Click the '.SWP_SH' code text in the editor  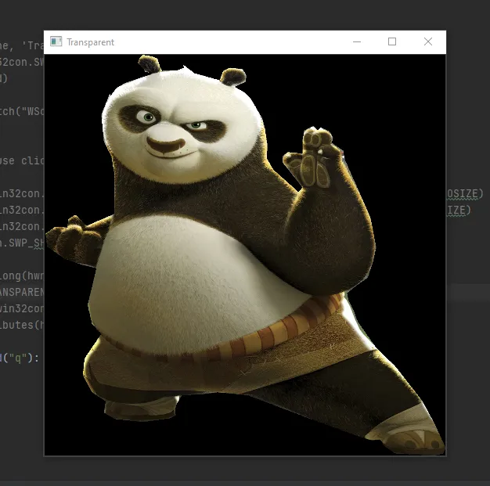pyautogui.click(x=22, y=243)
